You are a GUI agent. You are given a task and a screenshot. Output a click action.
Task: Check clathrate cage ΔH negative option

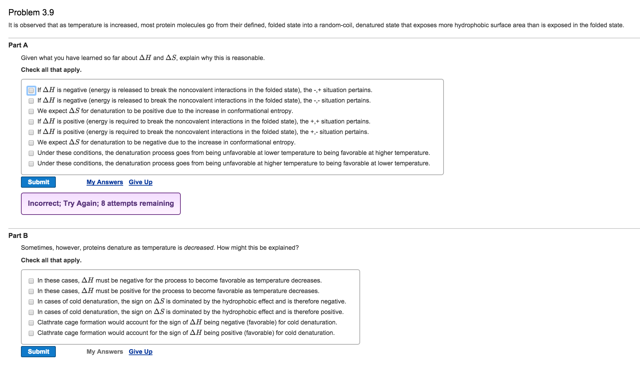click(31, 323)
